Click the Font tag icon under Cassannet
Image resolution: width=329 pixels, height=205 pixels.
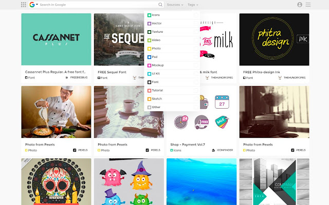click(x=26, y=77)
